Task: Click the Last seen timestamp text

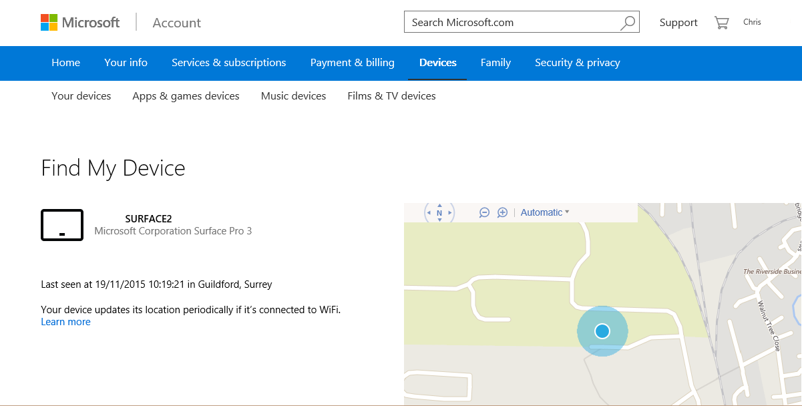Action: tap(157, 284)
